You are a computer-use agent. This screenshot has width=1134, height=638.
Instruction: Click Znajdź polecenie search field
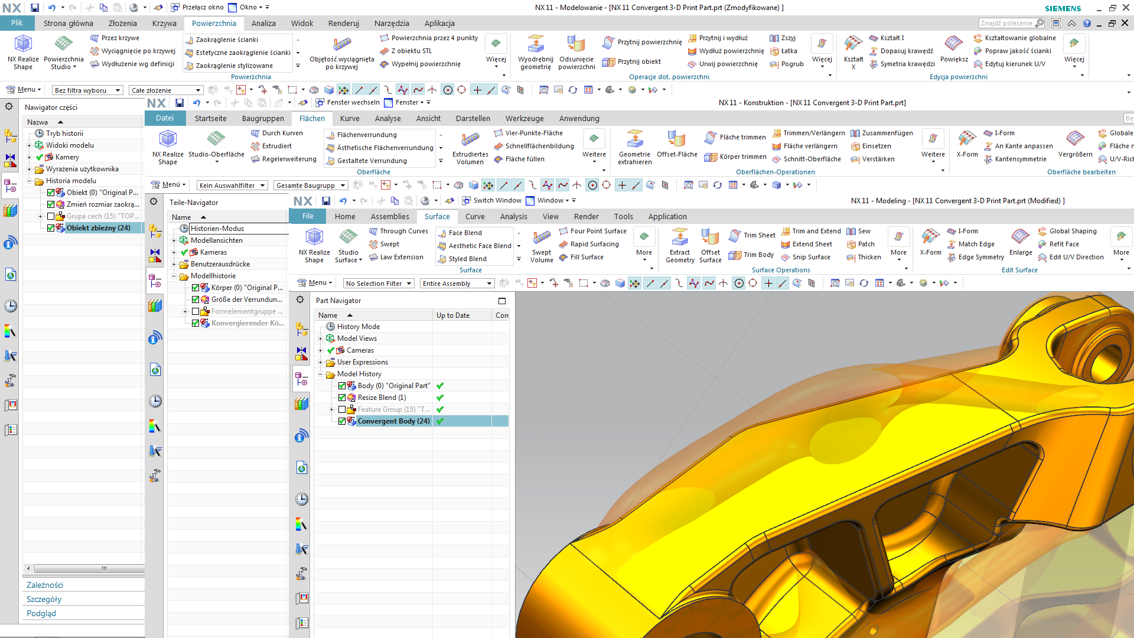pos(1012,23)
